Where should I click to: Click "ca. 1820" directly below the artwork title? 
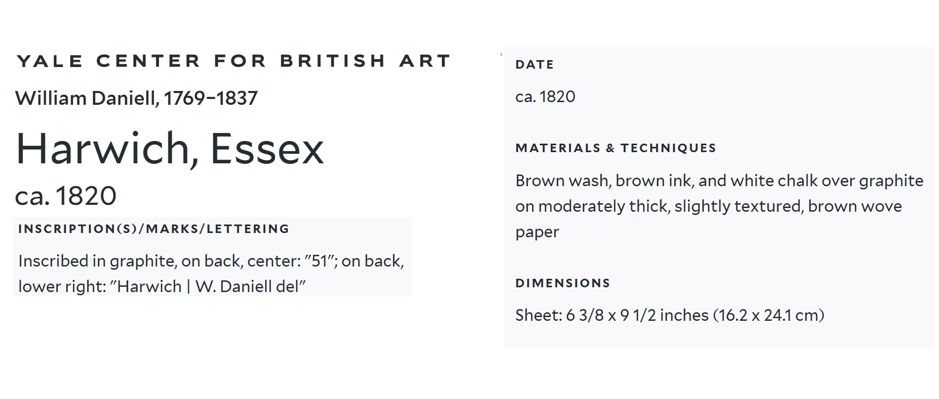click(65, 196)
